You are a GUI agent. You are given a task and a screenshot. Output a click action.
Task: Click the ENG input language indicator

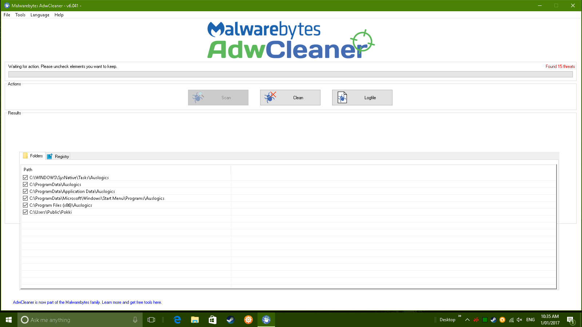(531, 320)
